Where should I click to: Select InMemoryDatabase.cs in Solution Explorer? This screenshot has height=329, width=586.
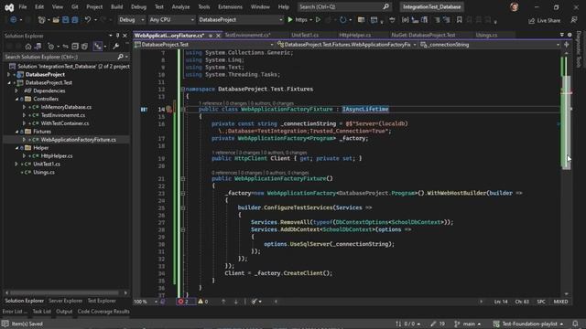coord(66,107)
